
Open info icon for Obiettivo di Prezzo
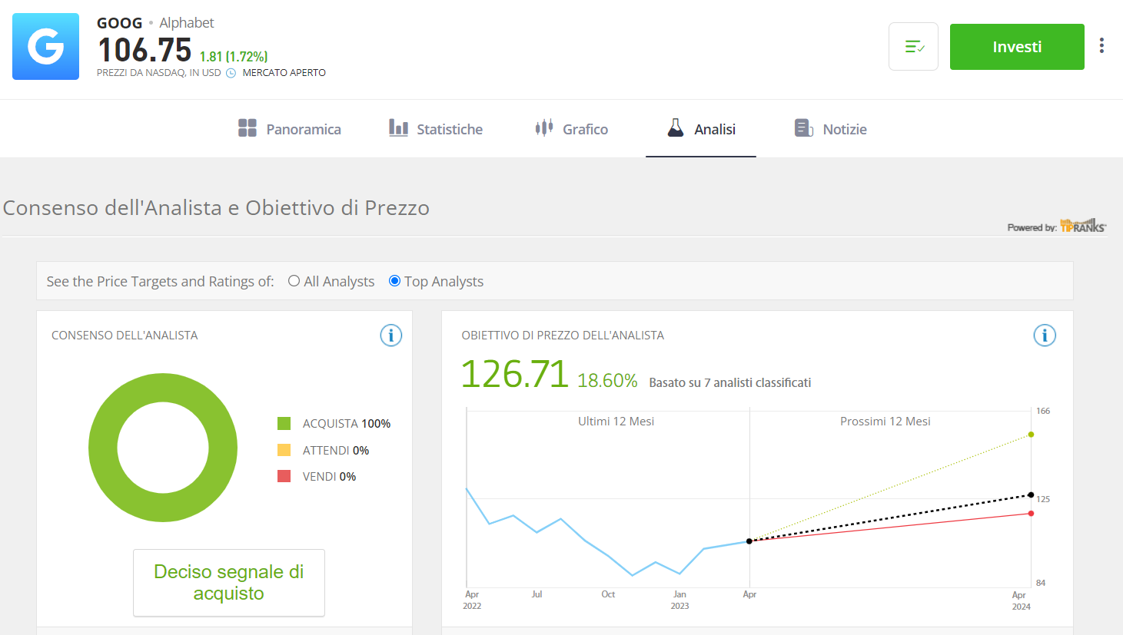click(1045, 336)
